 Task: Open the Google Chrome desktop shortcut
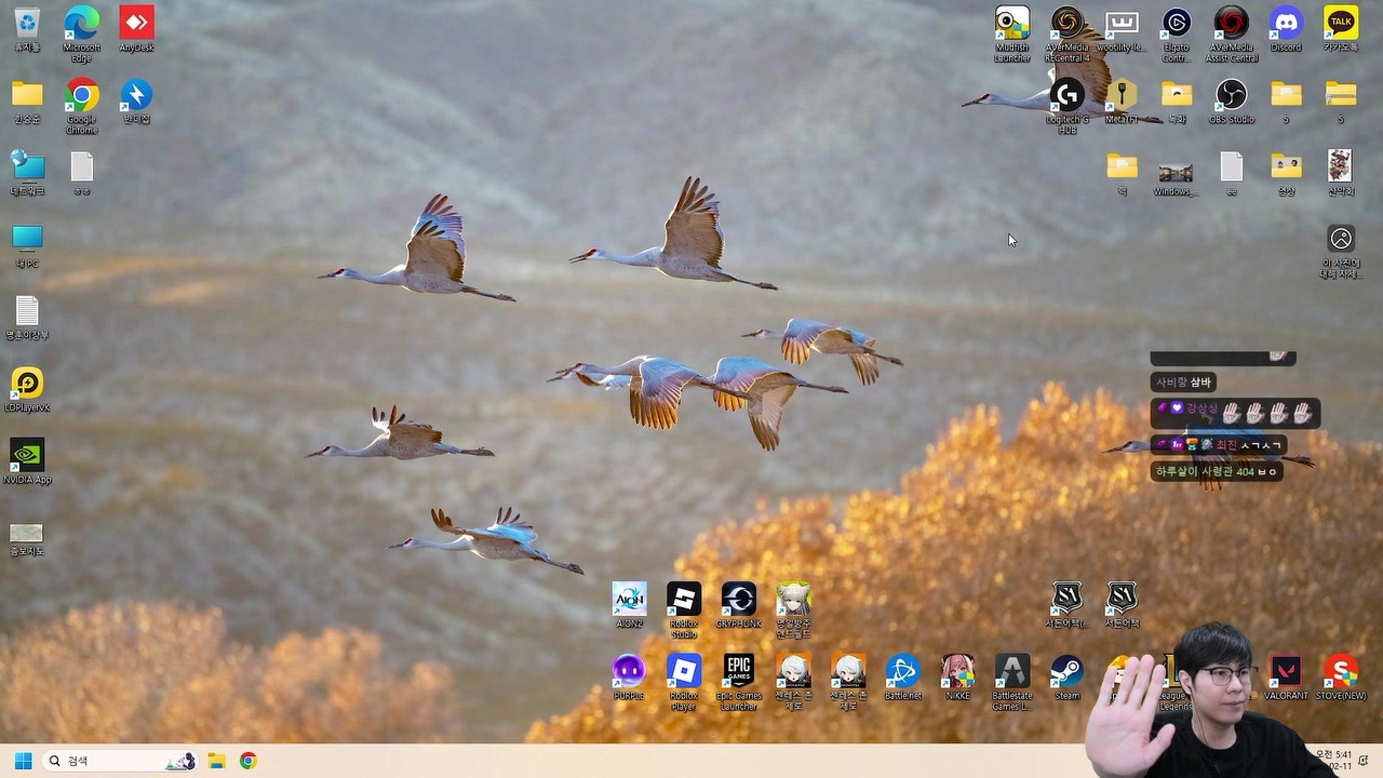81,96
